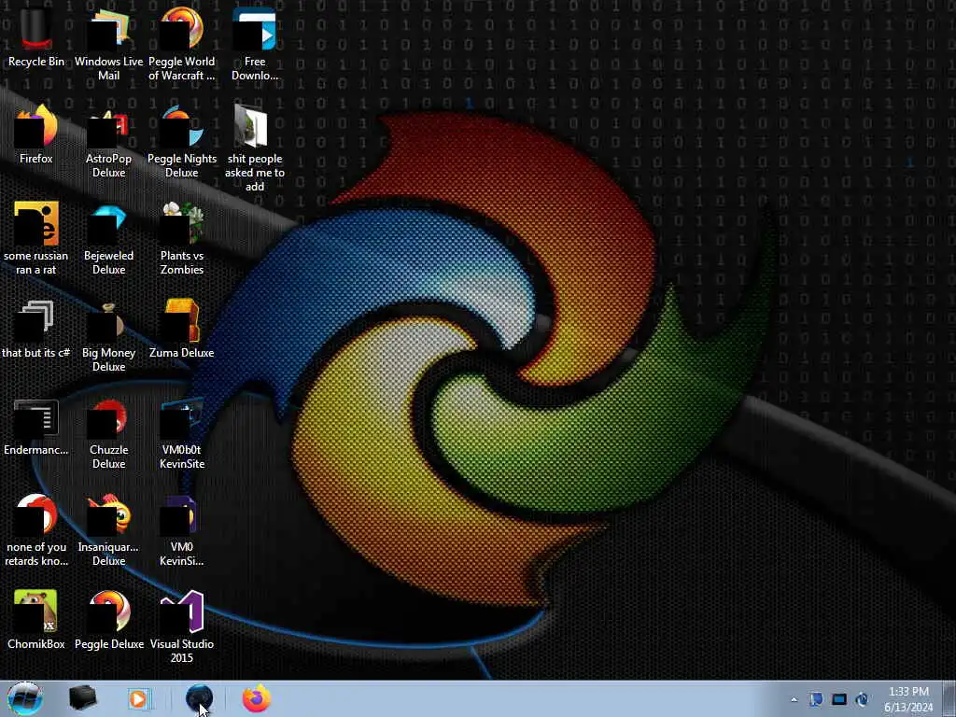956x717 pixels.
Task: Open the Windows Start menu orb
Action: coord(25,698)
